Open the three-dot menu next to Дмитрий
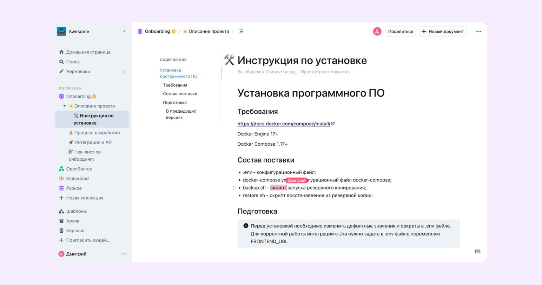Screen dimensions: 542x285 click(x=124, y=254)
